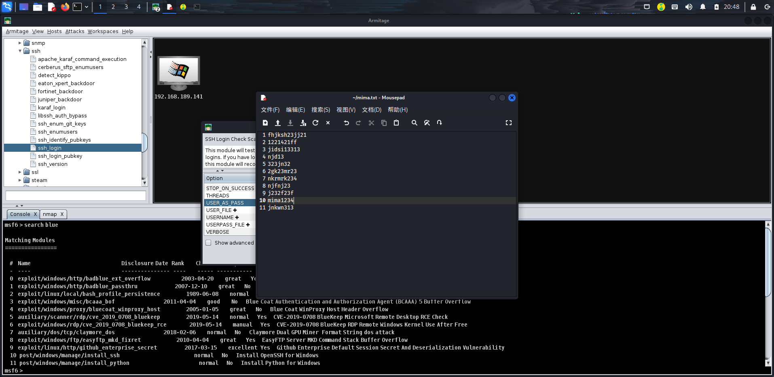Viewport: 774px width, 377px height.
Task: Click the Open file icon in Mousepad
Action: (x=278, y=123)
